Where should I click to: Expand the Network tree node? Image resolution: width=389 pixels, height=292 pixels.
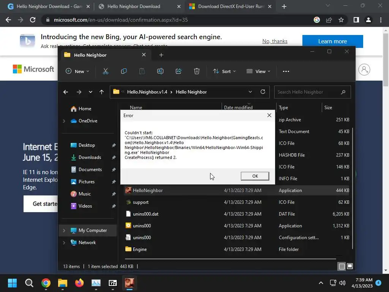tap(64, 243)
